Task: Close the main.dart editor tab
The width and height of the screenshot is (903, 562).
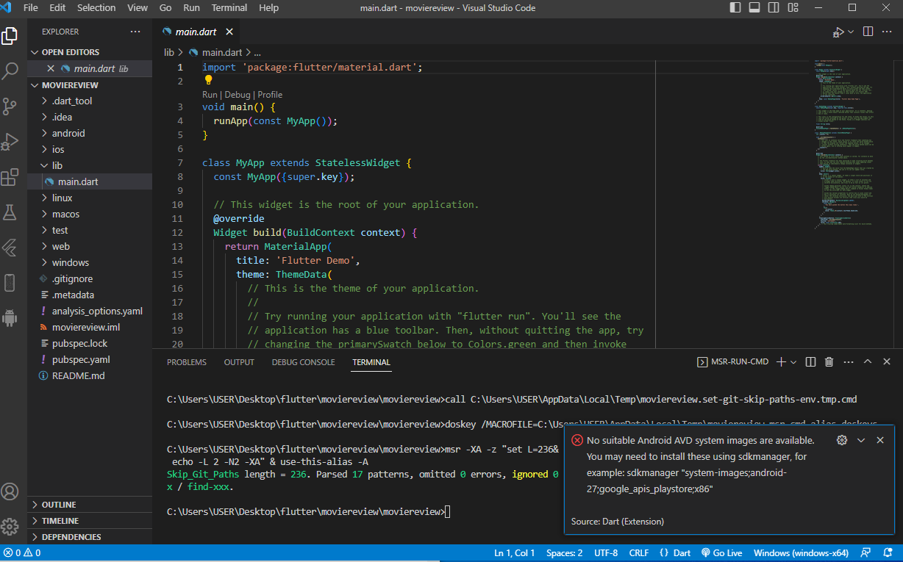Action: coord(229,32)
